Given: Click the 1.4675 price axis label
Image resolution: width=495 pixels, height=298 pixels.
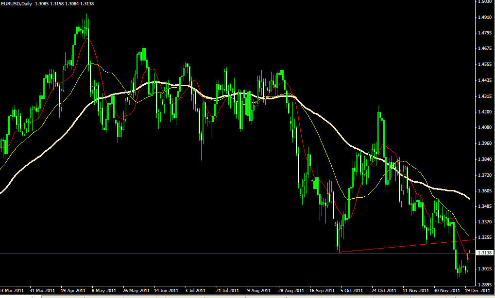Looking at the screenshot, I should 485,48.
